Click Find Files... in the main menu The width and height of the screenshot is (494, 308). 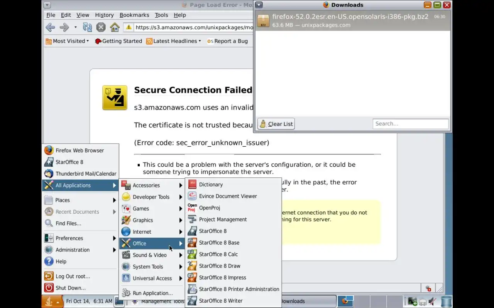click(80, 223)
